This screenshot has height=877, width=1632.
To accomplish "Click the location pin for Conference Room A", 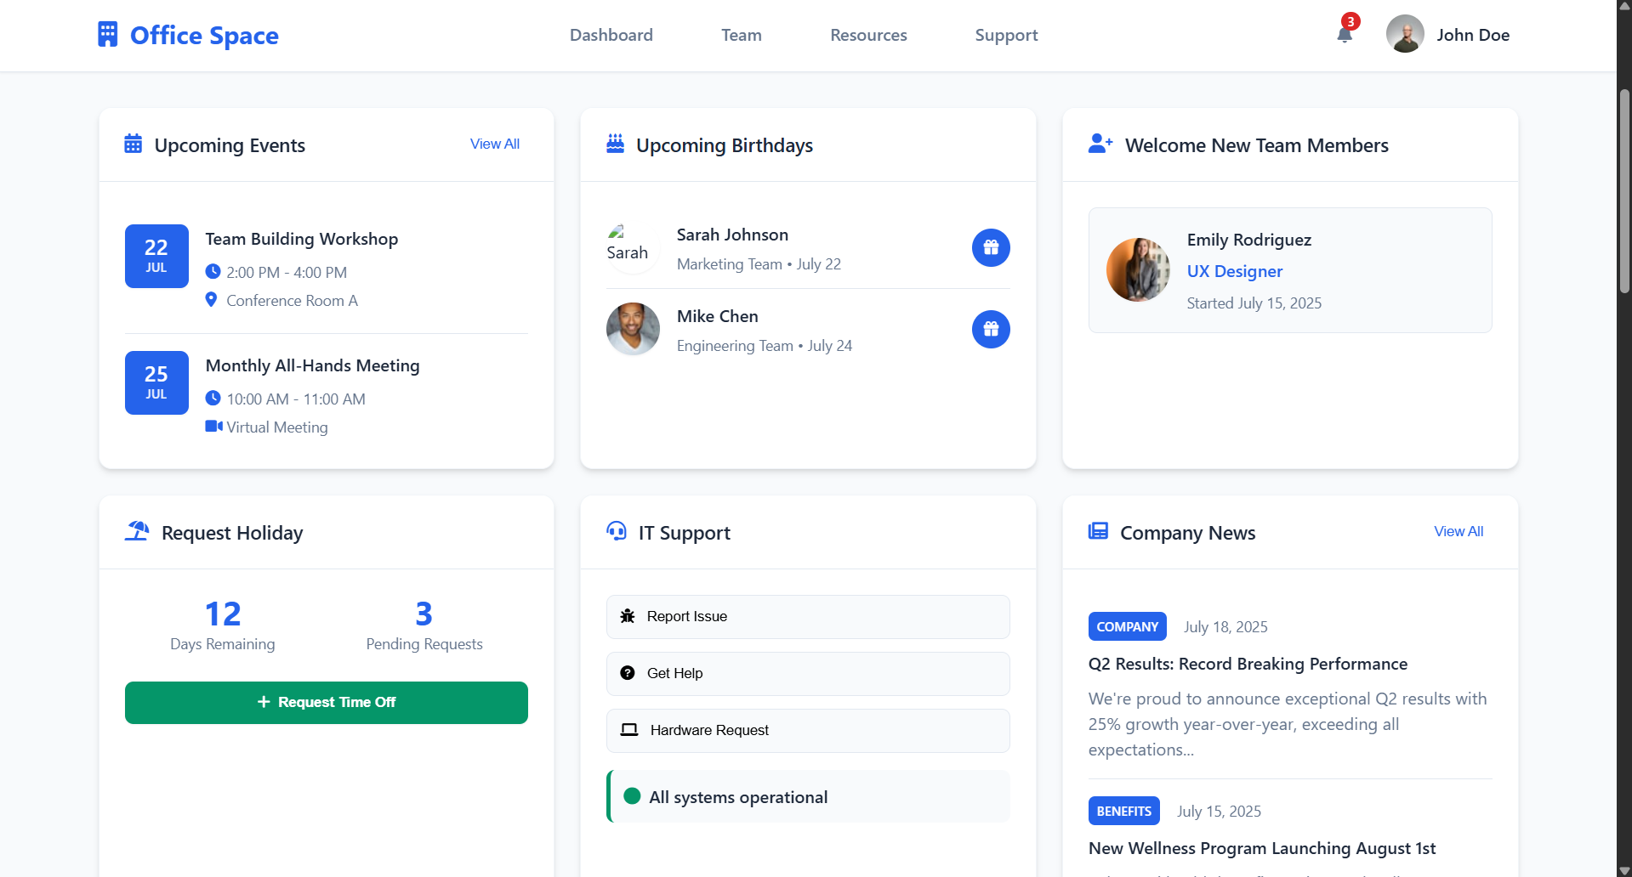I will point(211,300).
